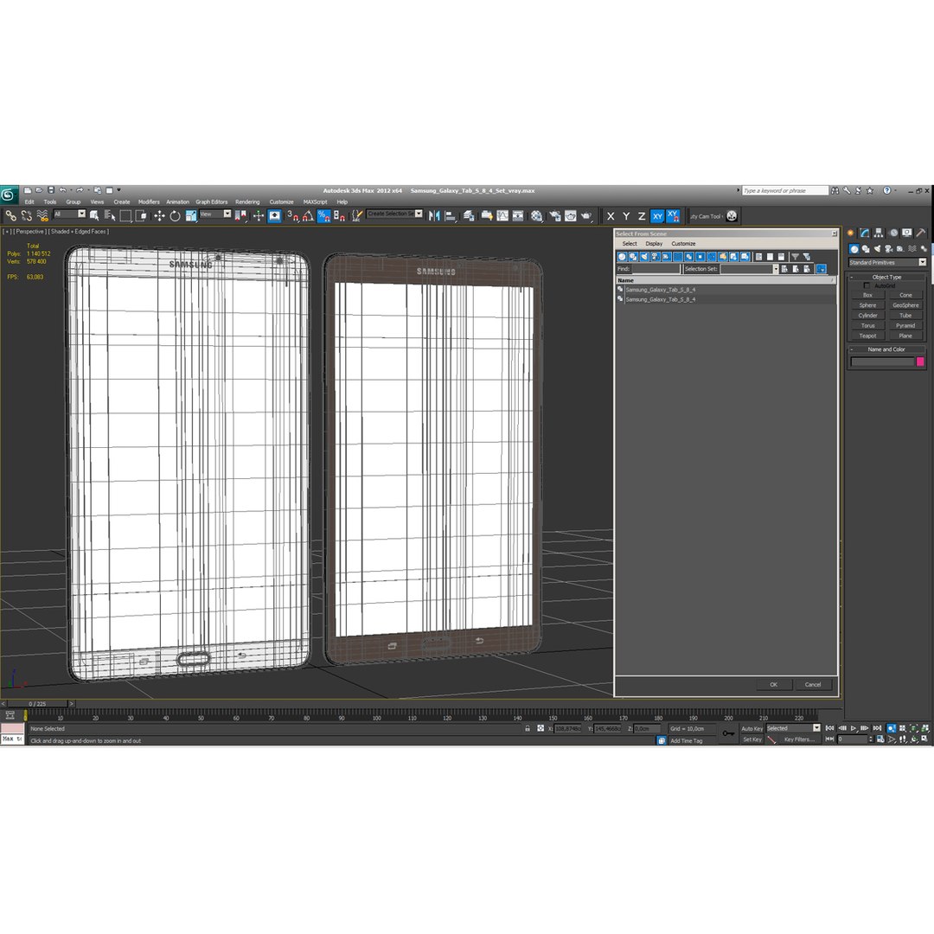Click the Quick Access toolbar dropdown arrow
This screenshot has height=934, width=934.
pos(118,190)
